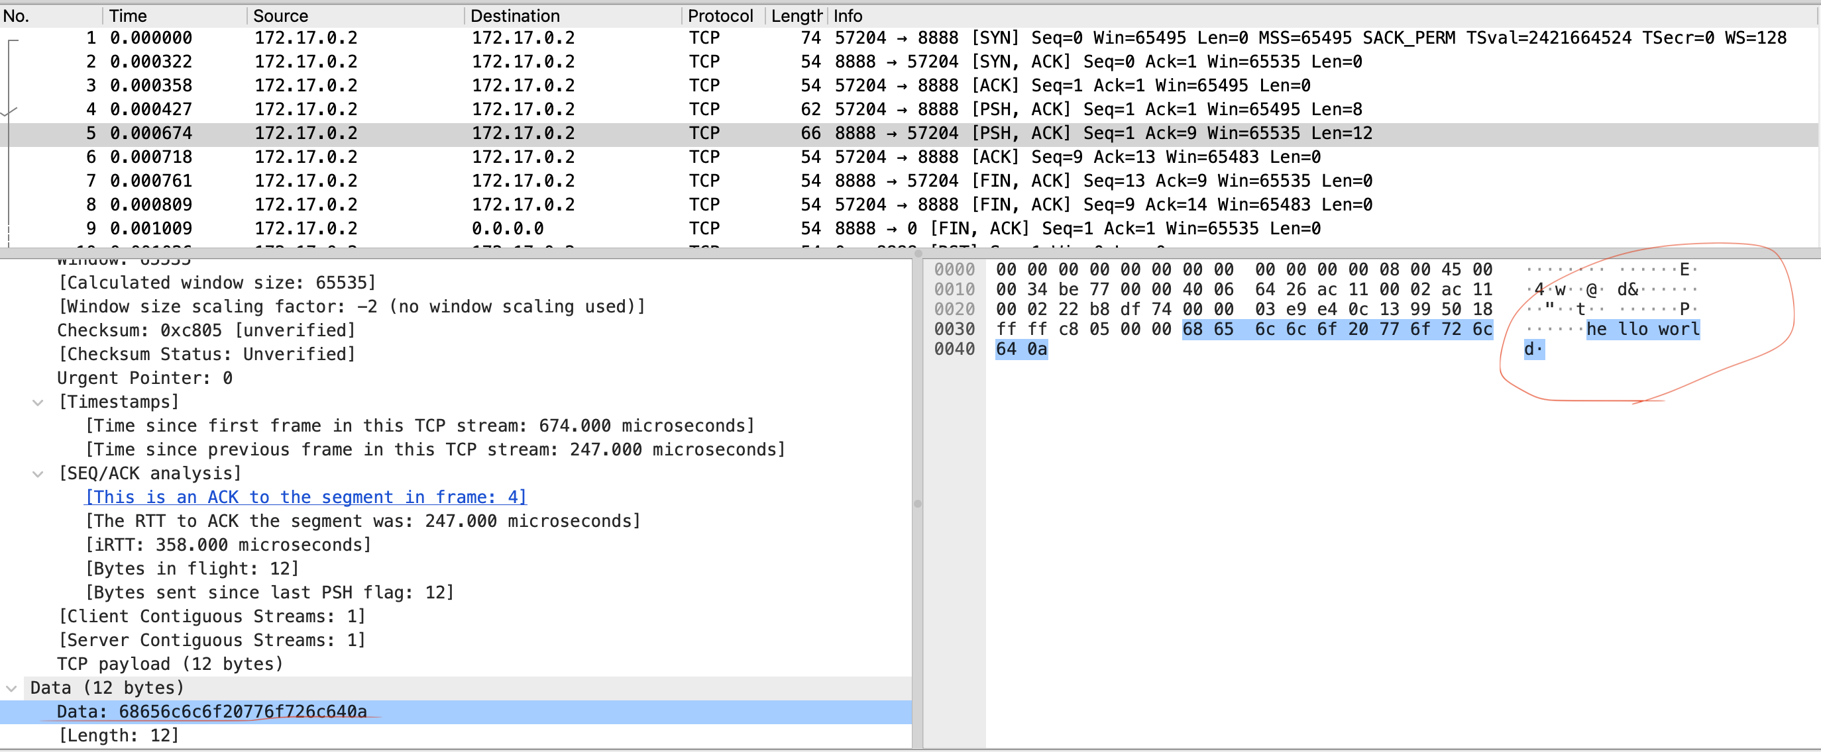This screenshot has width=1821, height=752.
Task: Click the pane divider between details and bytes
Action: pos(917,504)
